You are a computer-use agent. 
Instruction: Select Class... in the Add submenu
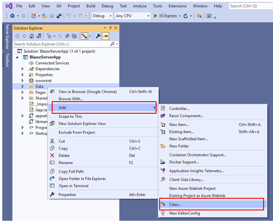coord(212,205)
